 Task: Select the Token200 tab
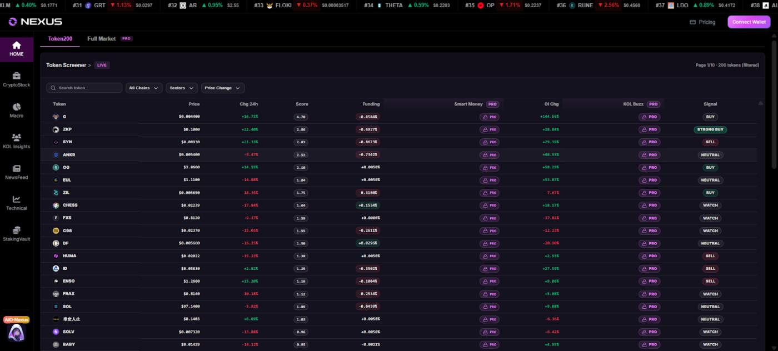tap(60, 39)
